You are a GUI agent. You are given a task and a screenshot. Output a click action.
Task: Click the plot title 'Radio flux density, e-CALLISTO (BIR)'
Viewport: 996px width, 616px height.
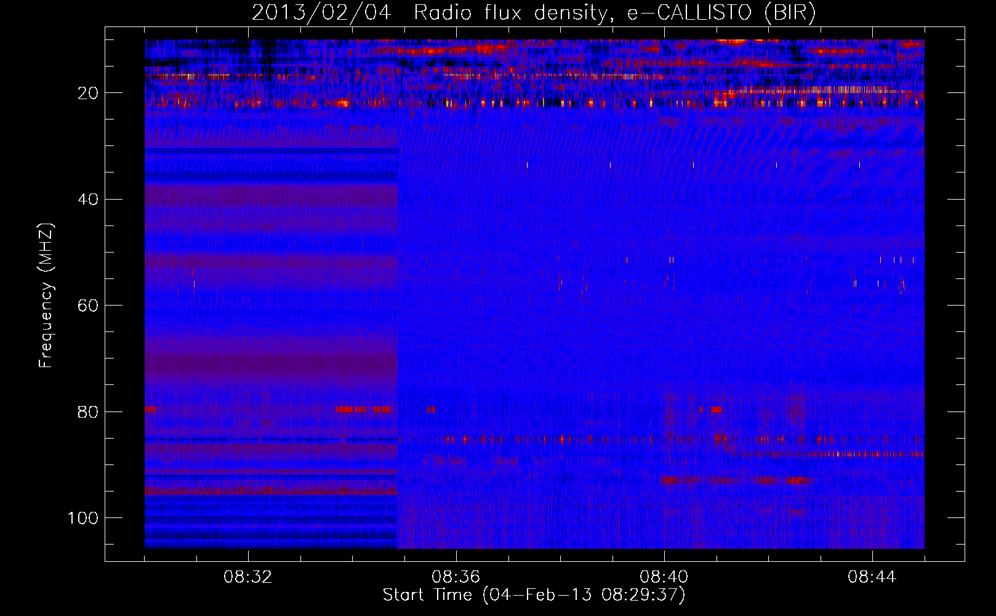614,12
